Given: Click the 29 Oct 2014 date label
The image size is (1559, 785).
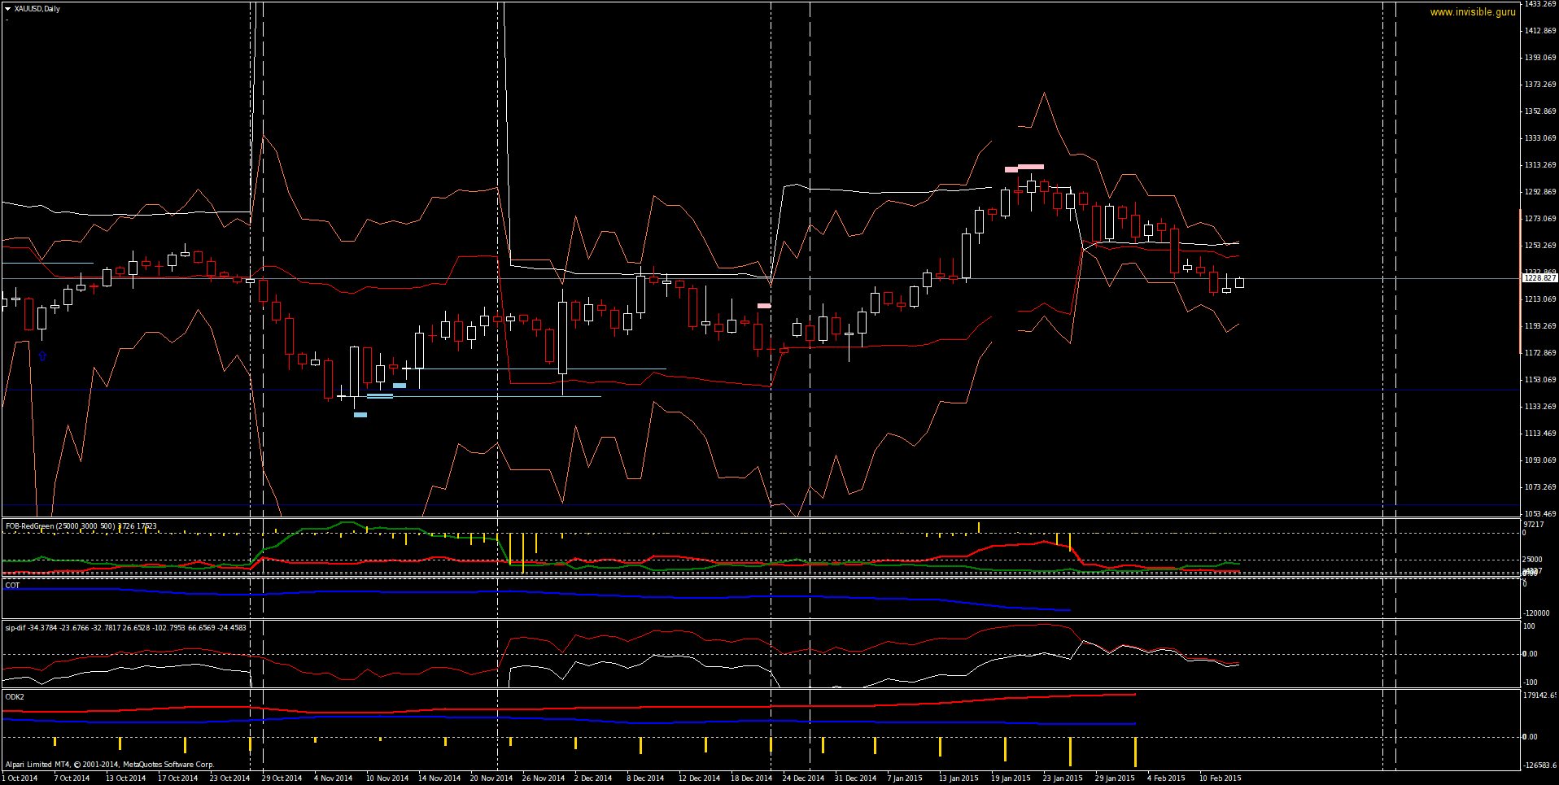Looking at the screenshot, I should tap(282, 778).
